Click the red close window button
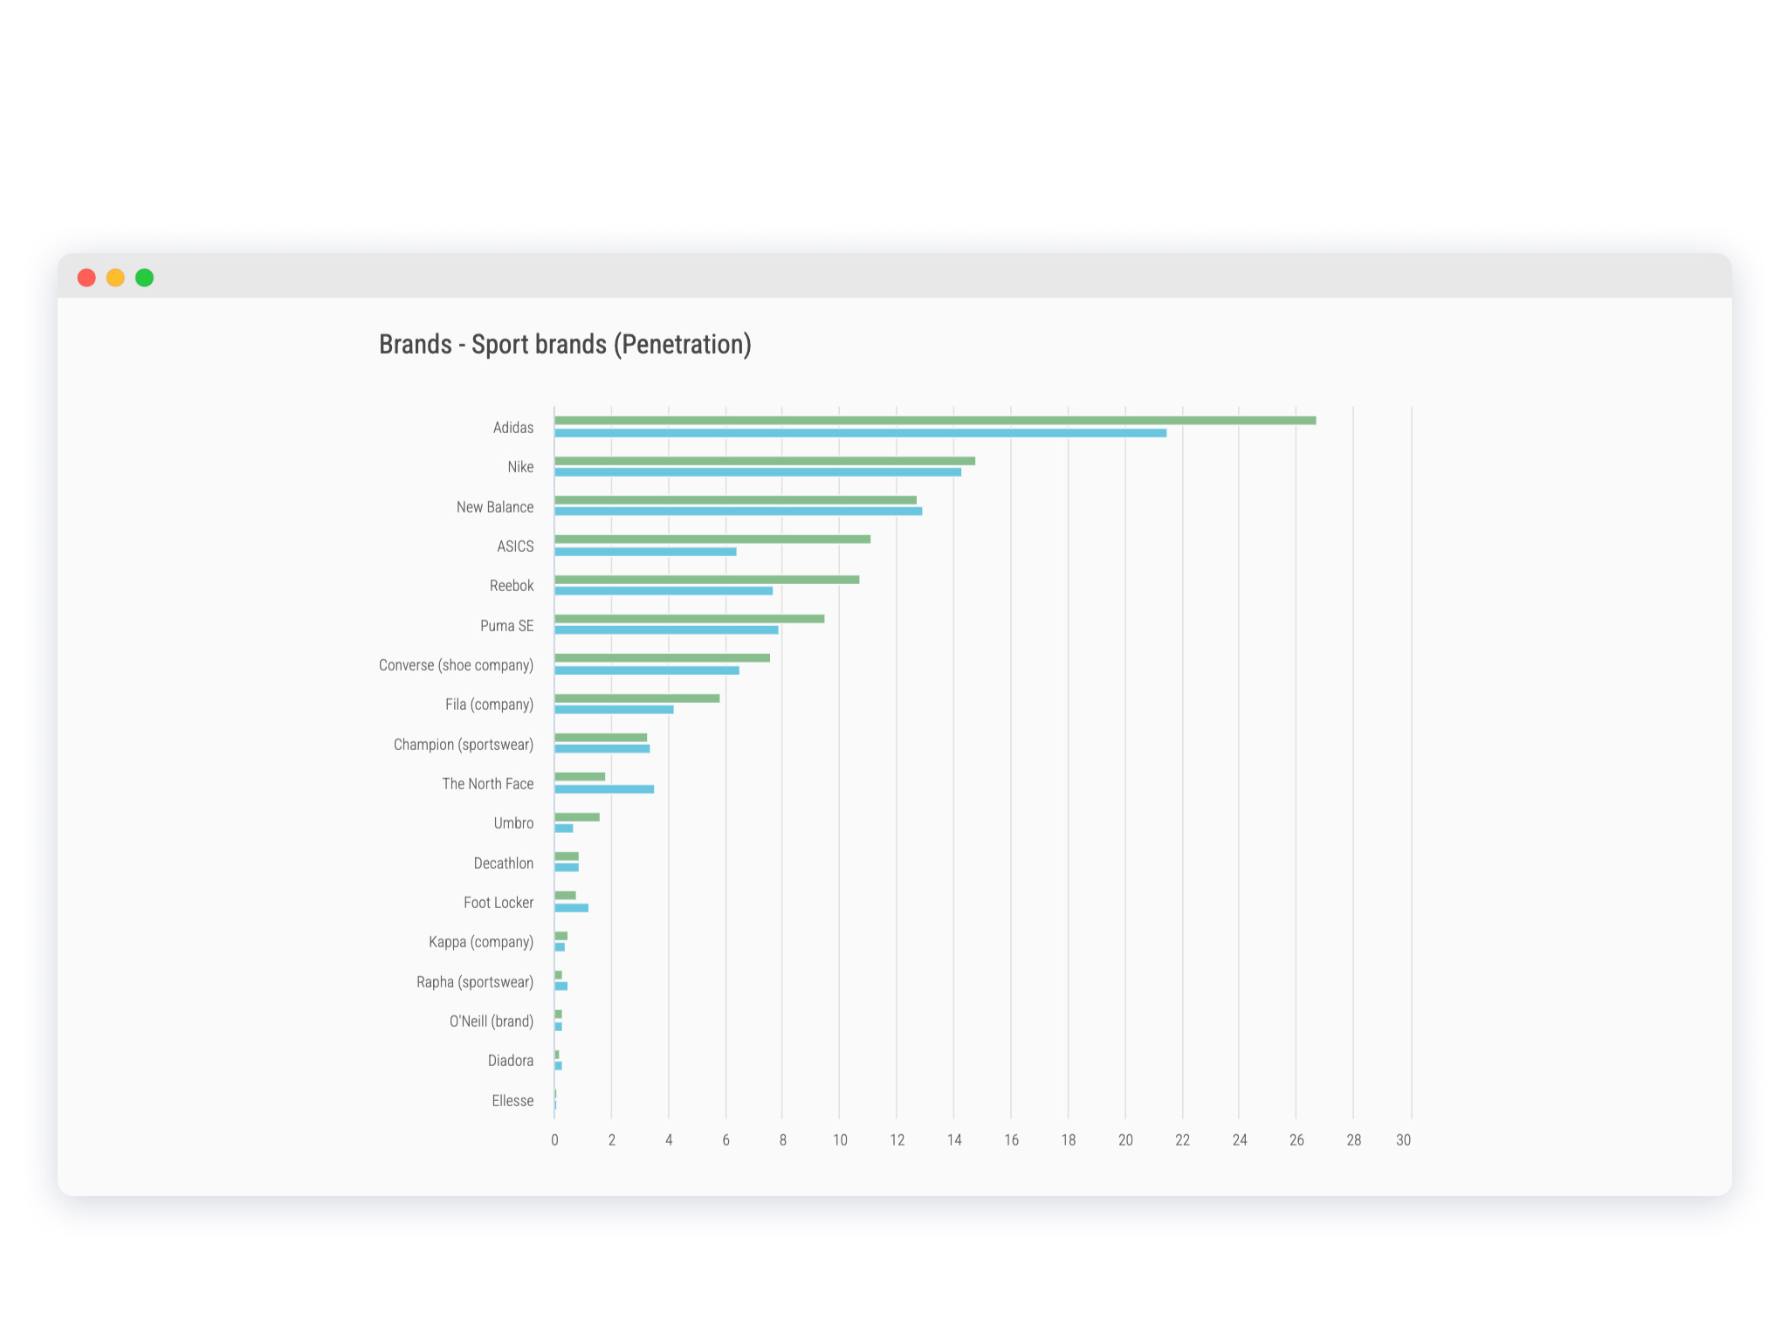The width and height of the screenshot is (1788, 1341). 86,278
